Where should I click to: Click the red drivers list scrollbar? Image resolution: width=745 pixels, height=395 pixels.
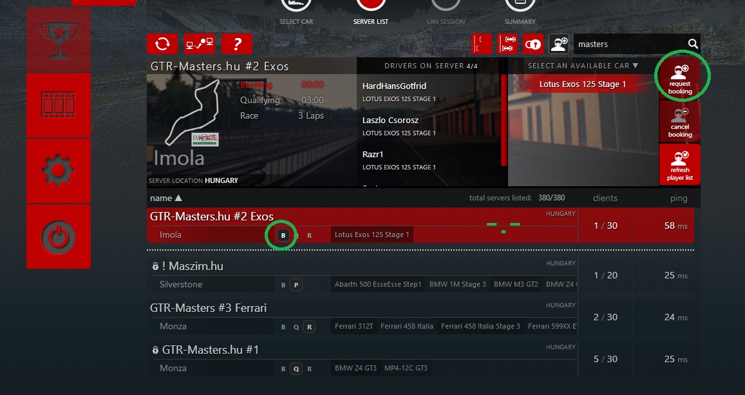click(504, 120)
